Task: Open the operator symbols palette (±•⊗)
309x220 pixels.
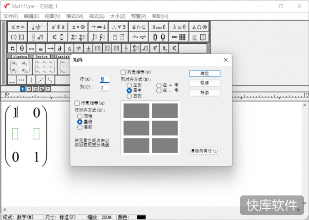Action: [78, 27]
